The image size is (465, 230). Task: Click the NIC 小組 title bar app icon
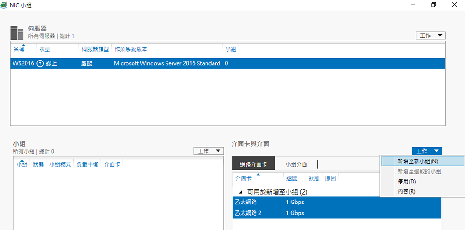tap(4, 5)
